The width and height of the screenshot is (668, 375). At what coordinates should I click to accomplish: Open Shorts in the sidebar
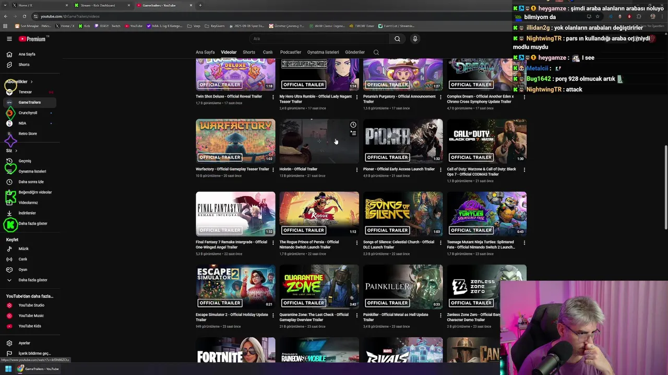[x=29, y=65]
